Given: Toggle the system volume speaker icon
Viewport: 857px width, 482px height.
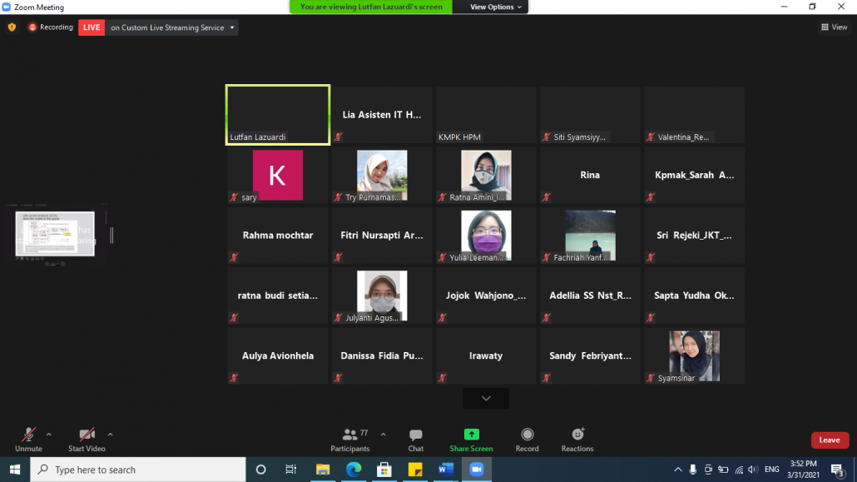Looking at the screenshot, I should click(x=753, y=470).
